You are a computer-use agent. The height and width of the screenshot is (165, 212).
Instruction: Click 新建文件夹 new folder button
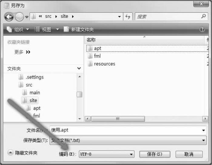click(79, 30)
